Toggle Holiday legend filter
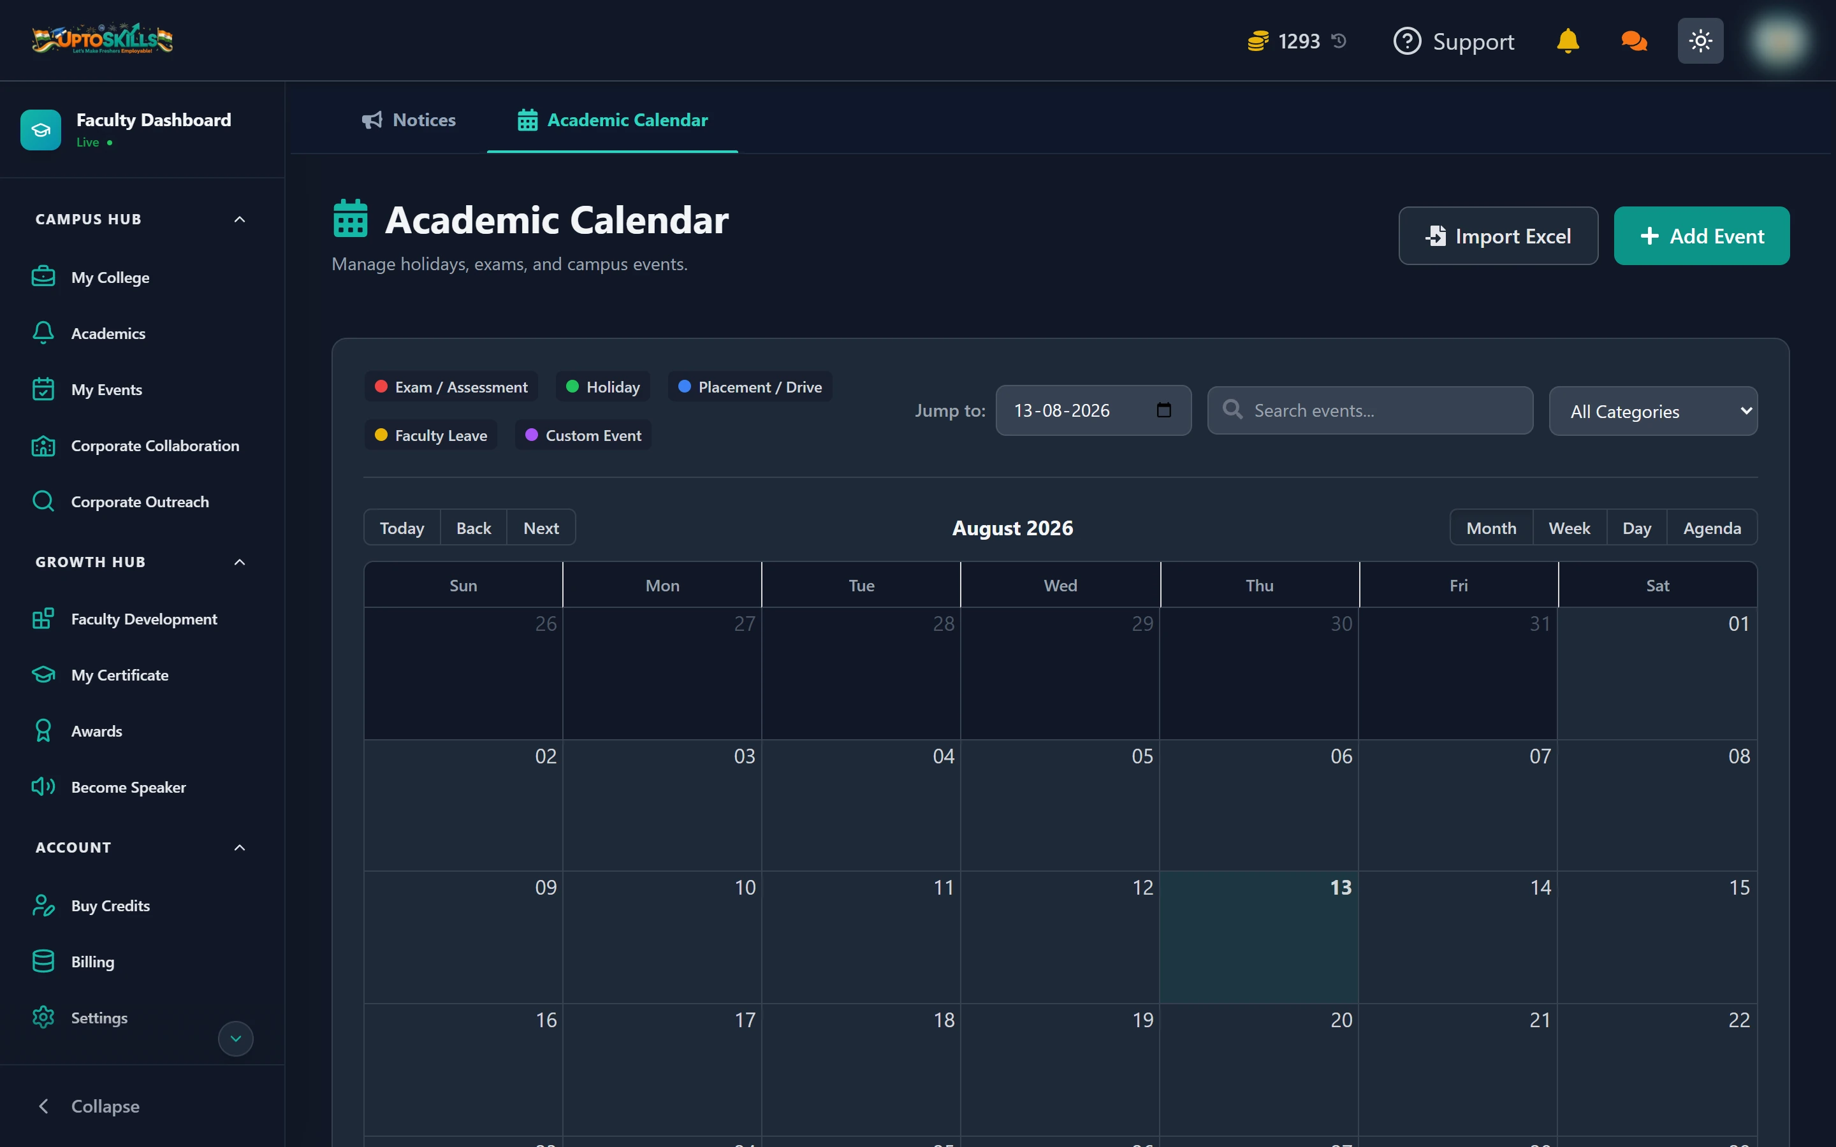The width and height of the screenshot is (1836, 1147). coord(602,387)
